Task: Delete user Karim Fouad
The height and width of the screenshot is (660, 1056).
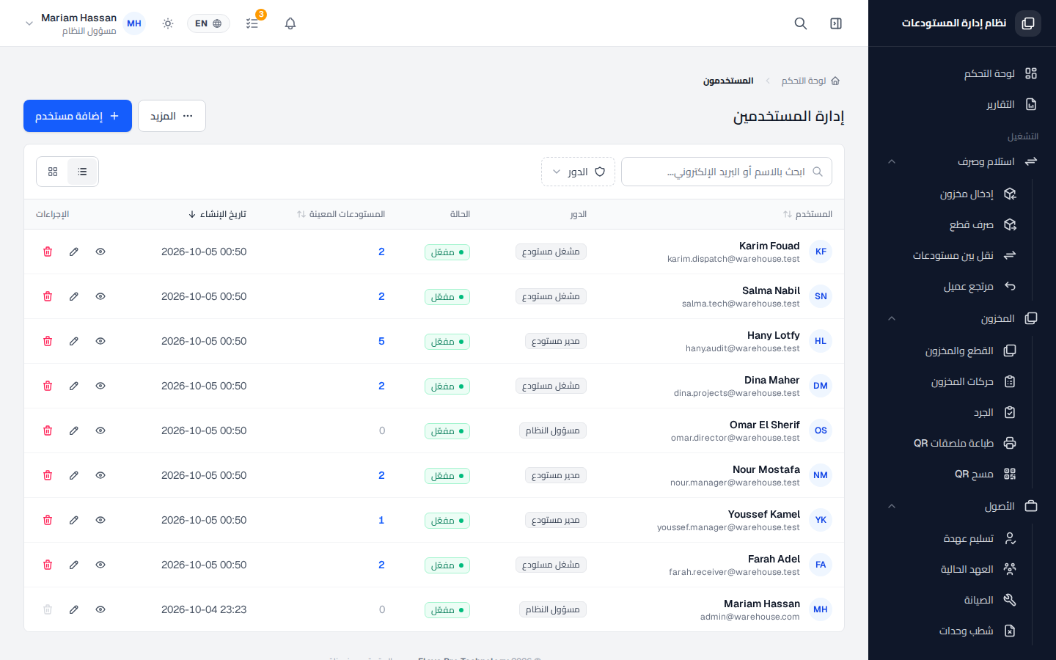Action: click(48, 252)
